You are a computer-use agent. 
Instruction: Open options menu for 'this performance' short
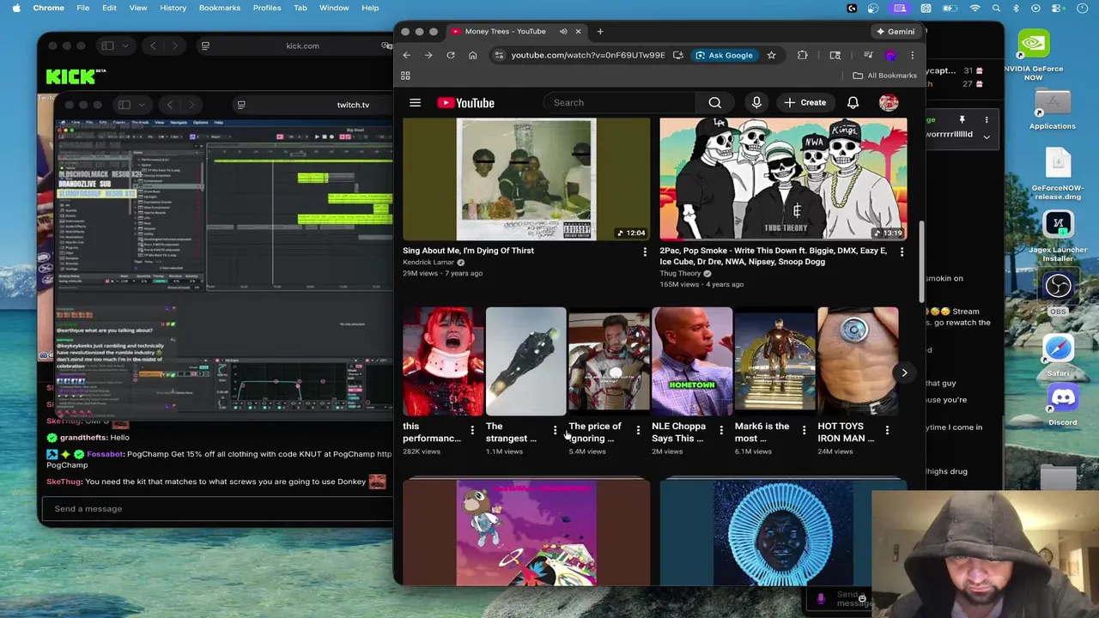471,429
